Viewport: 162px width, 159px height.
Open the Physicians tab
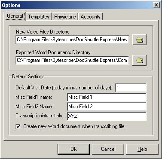pyautogui.click(x=65, y=17)
